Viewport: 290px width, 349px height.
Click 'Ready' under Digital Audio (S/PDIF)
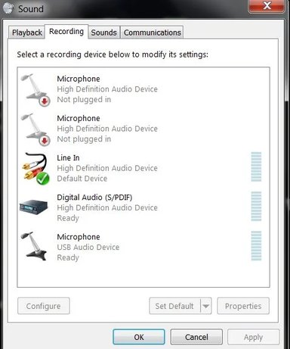coord(68,218)
